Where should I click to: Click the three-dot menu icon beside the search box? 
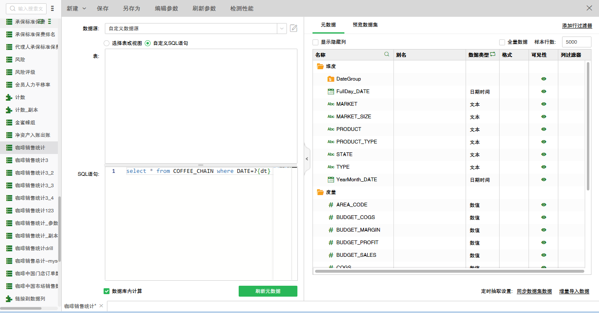tap(52, 8)
